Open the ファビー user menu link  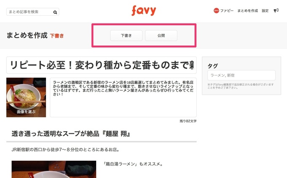pyautogui.click(x=227, y=11)
